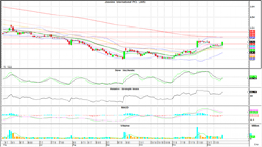Select the top red price label on the right axis
Viewport: 262px width, 147px height.
(252, 31)
